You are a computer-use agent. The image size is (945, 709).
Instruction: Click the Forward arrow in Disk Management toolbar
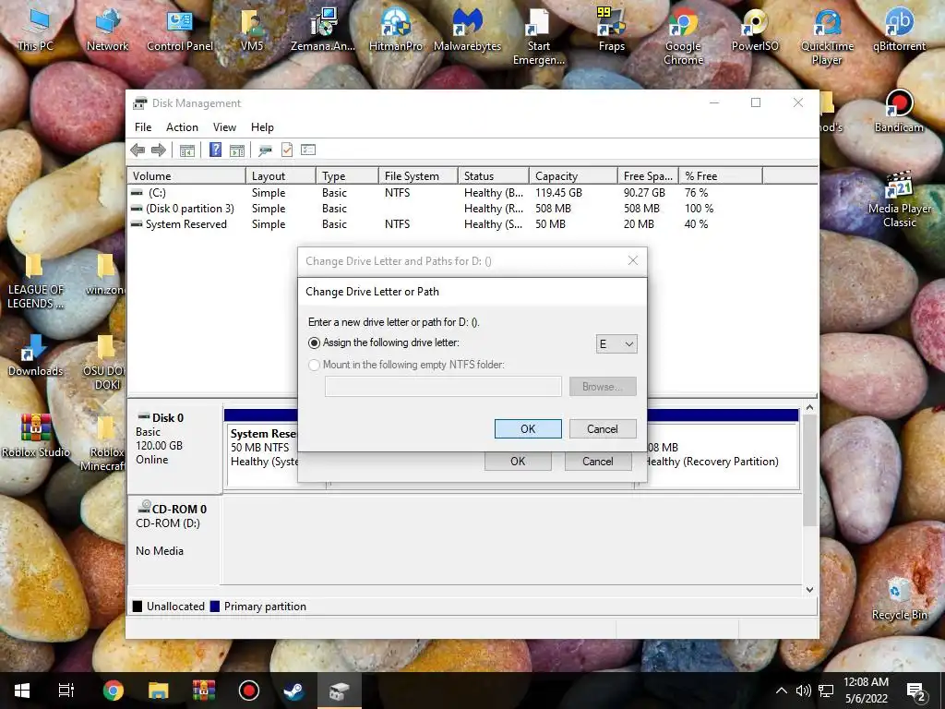159,150
